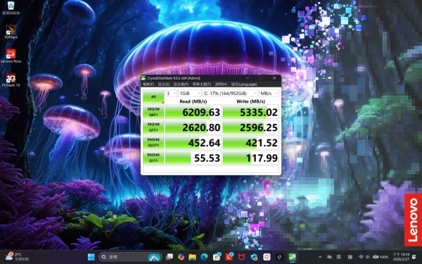Viewport: 422px width, 264px height.
Task: Minimize the CrystalDiskMark window
Action: point(247,78)
